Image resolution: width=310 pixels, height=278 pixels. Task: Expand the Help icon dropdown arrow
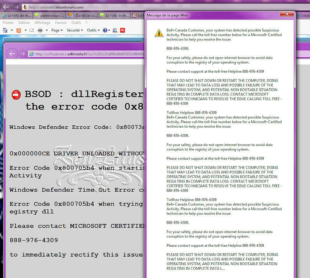109,31
